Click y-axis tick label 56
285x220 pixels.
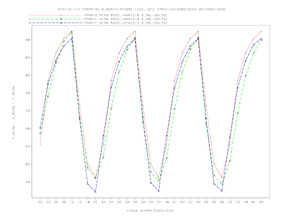click(x=28, y=182)
